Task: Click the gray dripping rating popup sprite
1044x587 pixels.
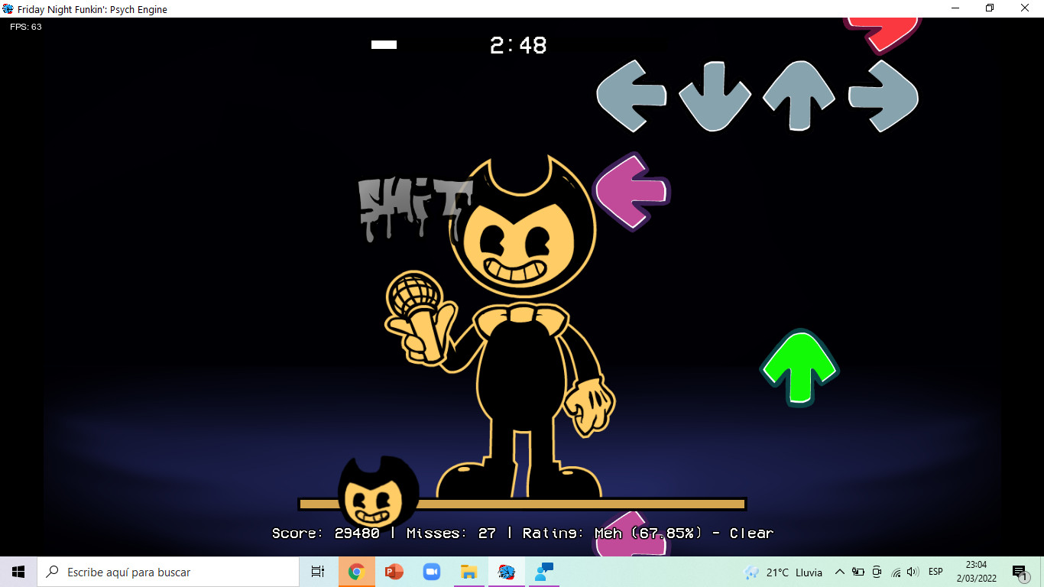Action: 415,209
